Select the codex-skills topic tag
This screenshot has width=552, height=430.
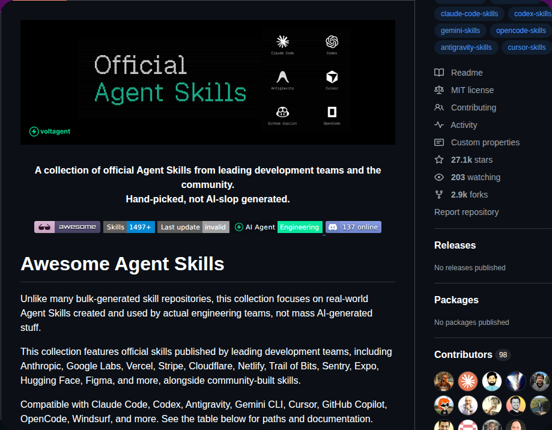coord(531,14)
